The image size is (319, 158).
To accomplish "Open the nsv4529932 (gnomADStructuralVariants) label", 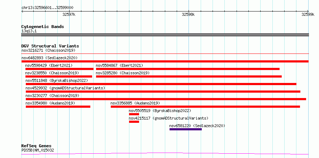I will pyautogui.click(x=65, y=88).
